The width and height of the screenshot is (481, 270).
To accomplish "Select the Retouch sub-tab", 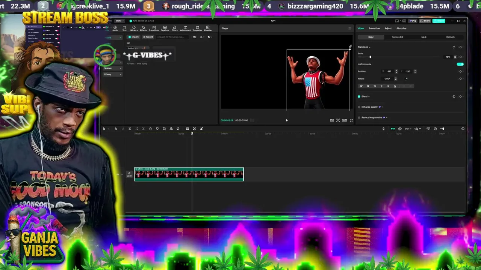I will click(450, 37).
